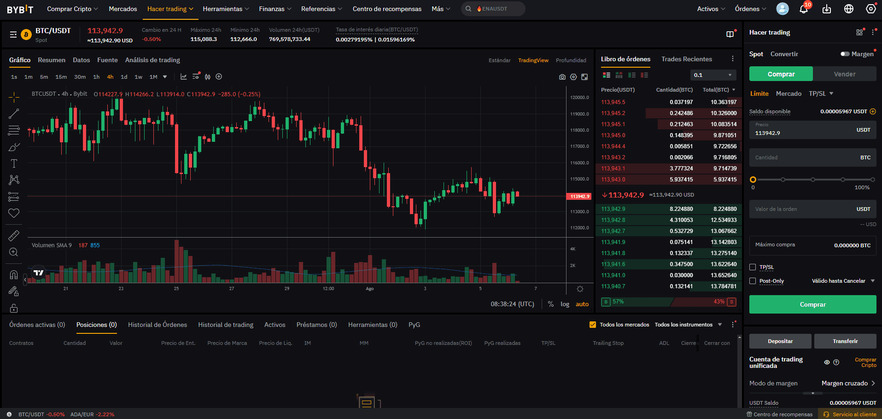Select the ruler measure tool
Viewport: 882px width, 419px height.
click(14, 236)
